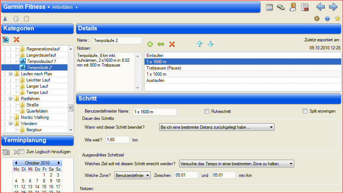Image resolution: width=343 pixels, height=193 pixels.
Task: Click the Wie weit distance field
Action: click(117, 140)
